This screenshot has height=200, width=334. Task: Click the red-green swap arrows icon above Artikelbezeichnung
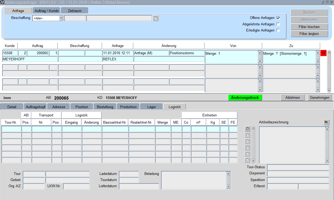pos(326,122)
